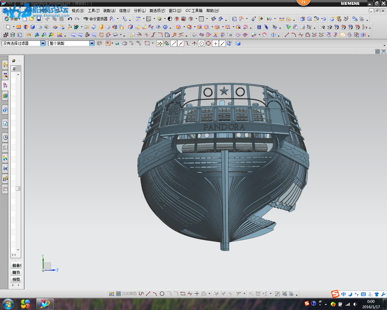Screen dimensions: 387x310
Task: Click the Redo arrow icon
Action: (77, 19)
